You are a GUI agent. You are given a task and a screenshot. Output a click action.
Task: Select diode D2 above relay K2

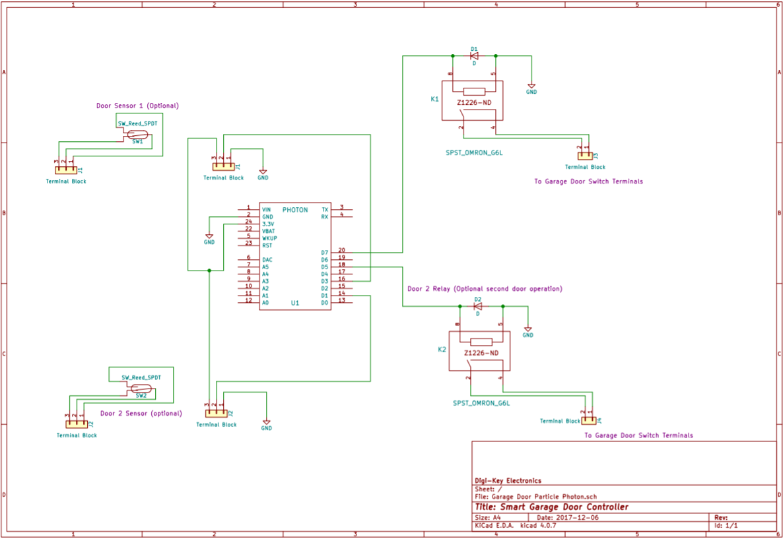tap(477, 305)
